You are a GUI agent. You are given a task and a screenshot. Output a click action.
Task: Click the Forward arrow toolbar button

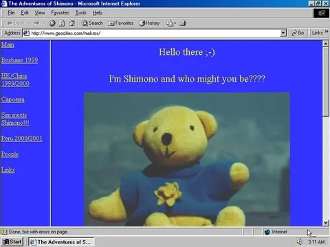pos(36,23)
